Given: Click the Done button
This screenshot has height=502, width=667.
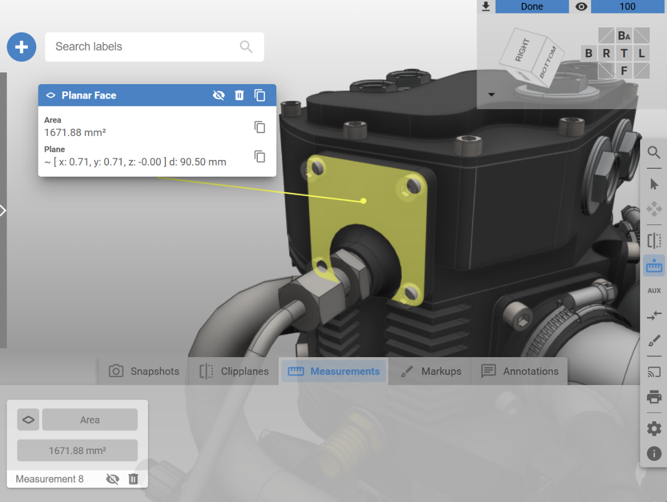Looking at the screenshot, I should pyautogui.click(x=532, y=6).
